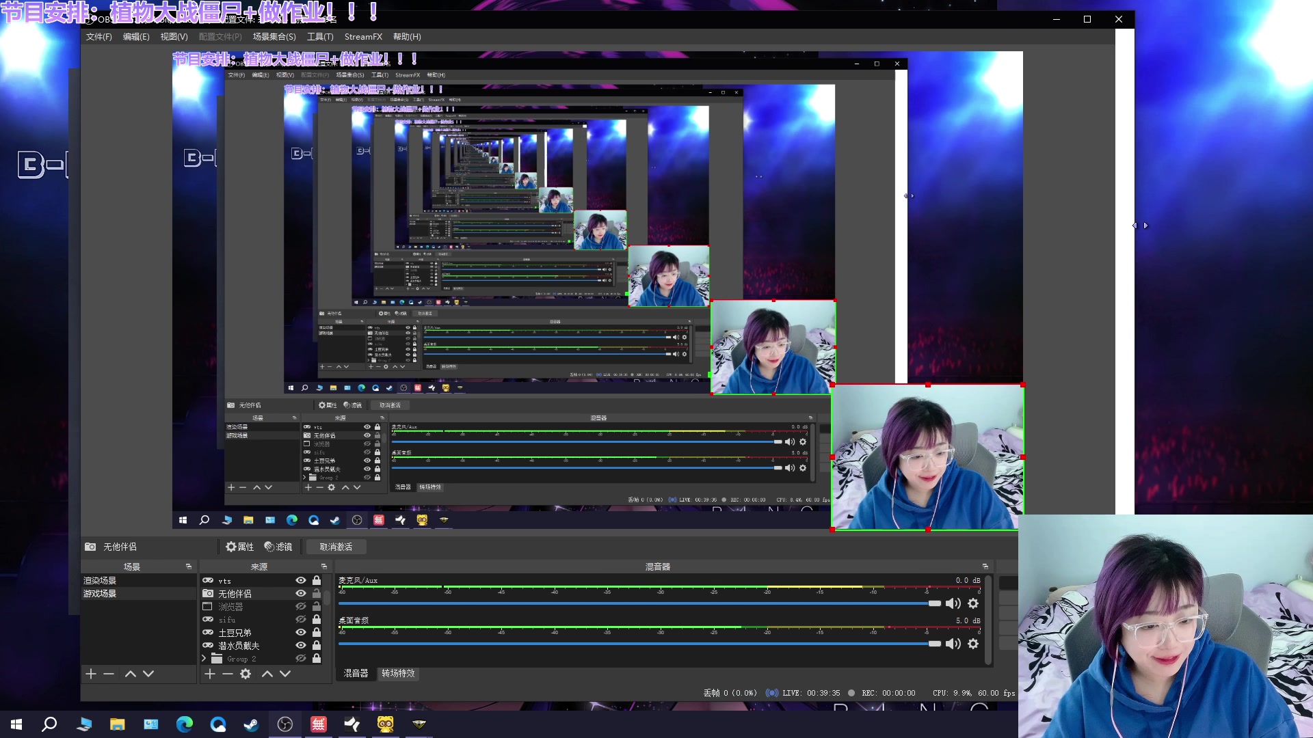
Task: Remove selected scene with minus icon
Action: point(109,674)
